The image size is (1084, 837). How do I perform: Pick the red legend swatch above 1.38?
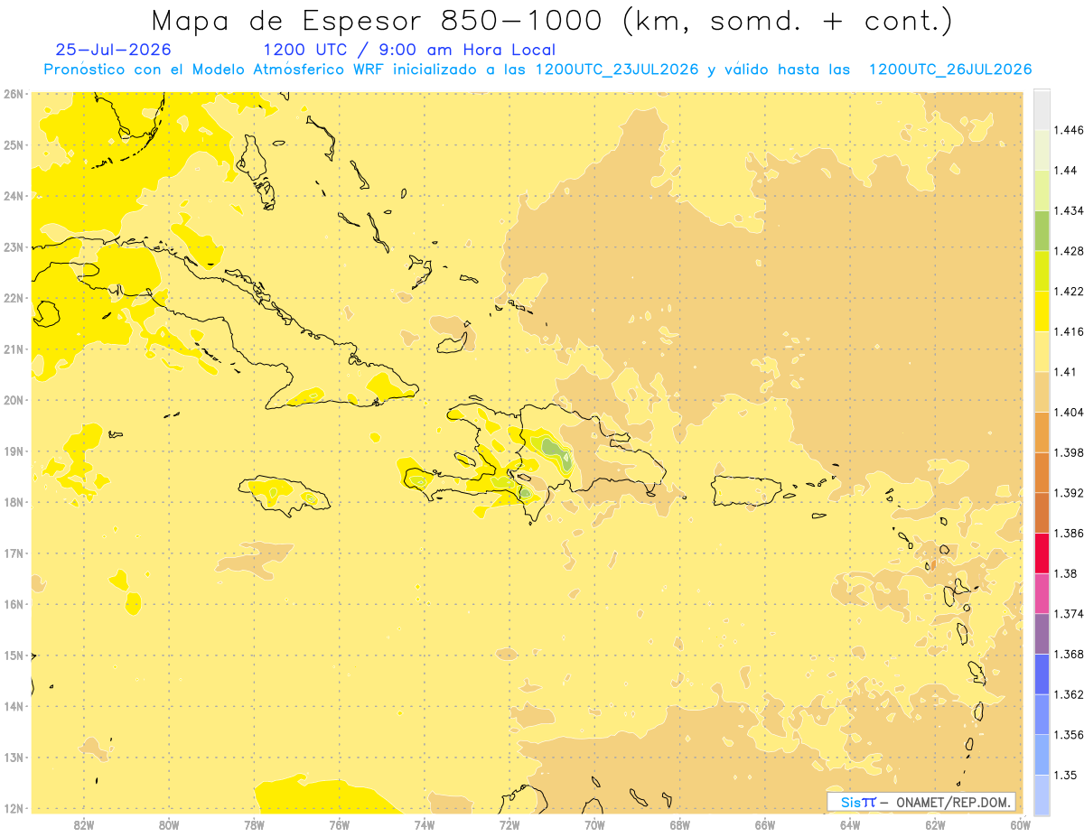1042,553
